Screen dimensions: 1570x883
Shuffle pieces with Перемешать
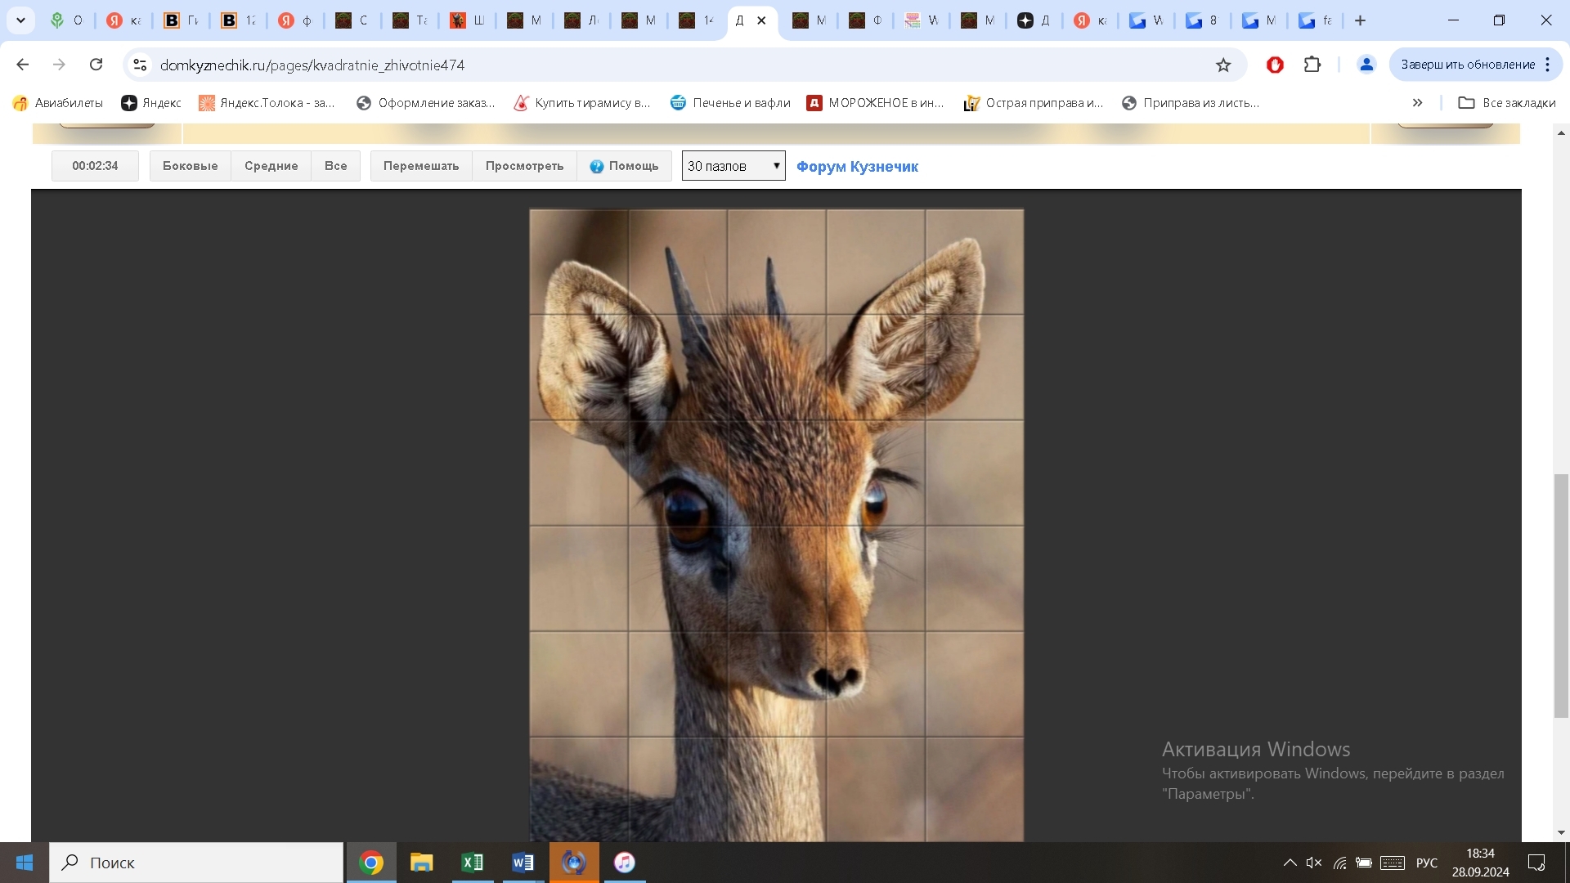[421, 166]
